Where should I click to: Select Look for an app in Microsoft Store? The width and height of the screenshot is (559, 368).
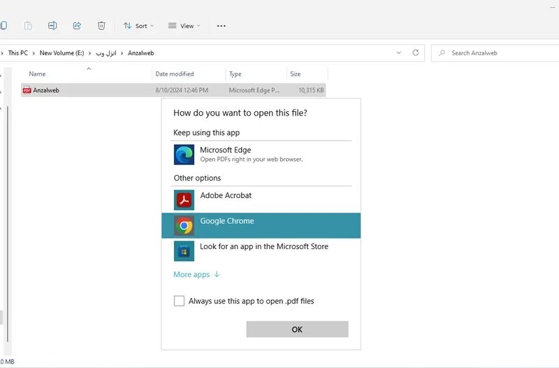point(261,251)
